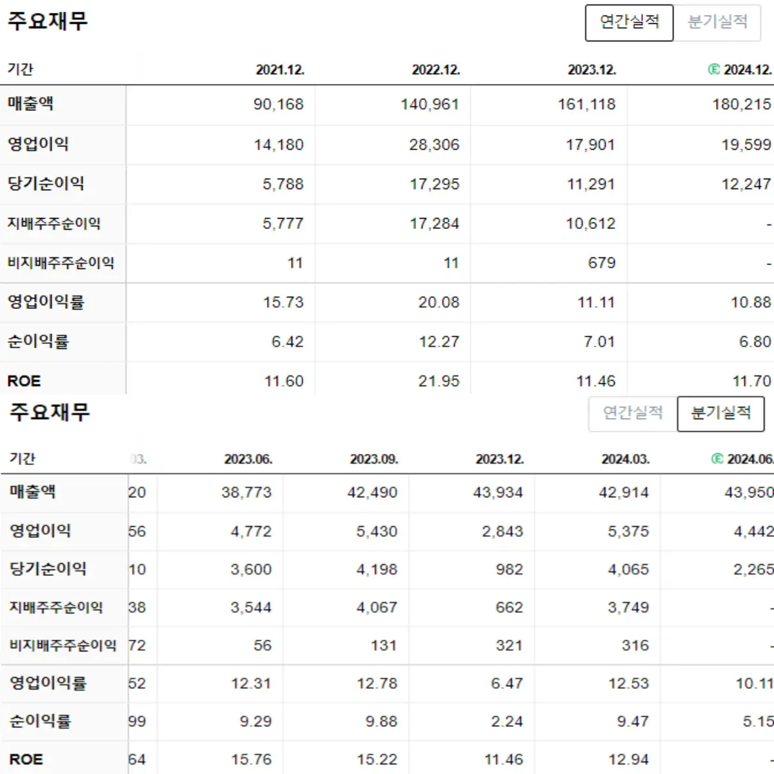Click the estimated 매출액 value 180,215
The height and width of the screenshot is (774, 774).
[x=742, y=104]
